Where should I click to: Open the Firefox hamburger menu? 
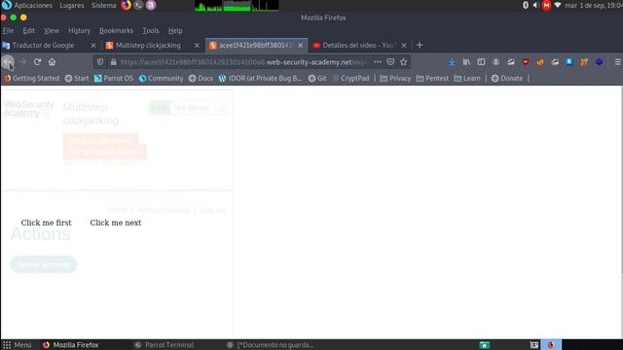[618, 62]
